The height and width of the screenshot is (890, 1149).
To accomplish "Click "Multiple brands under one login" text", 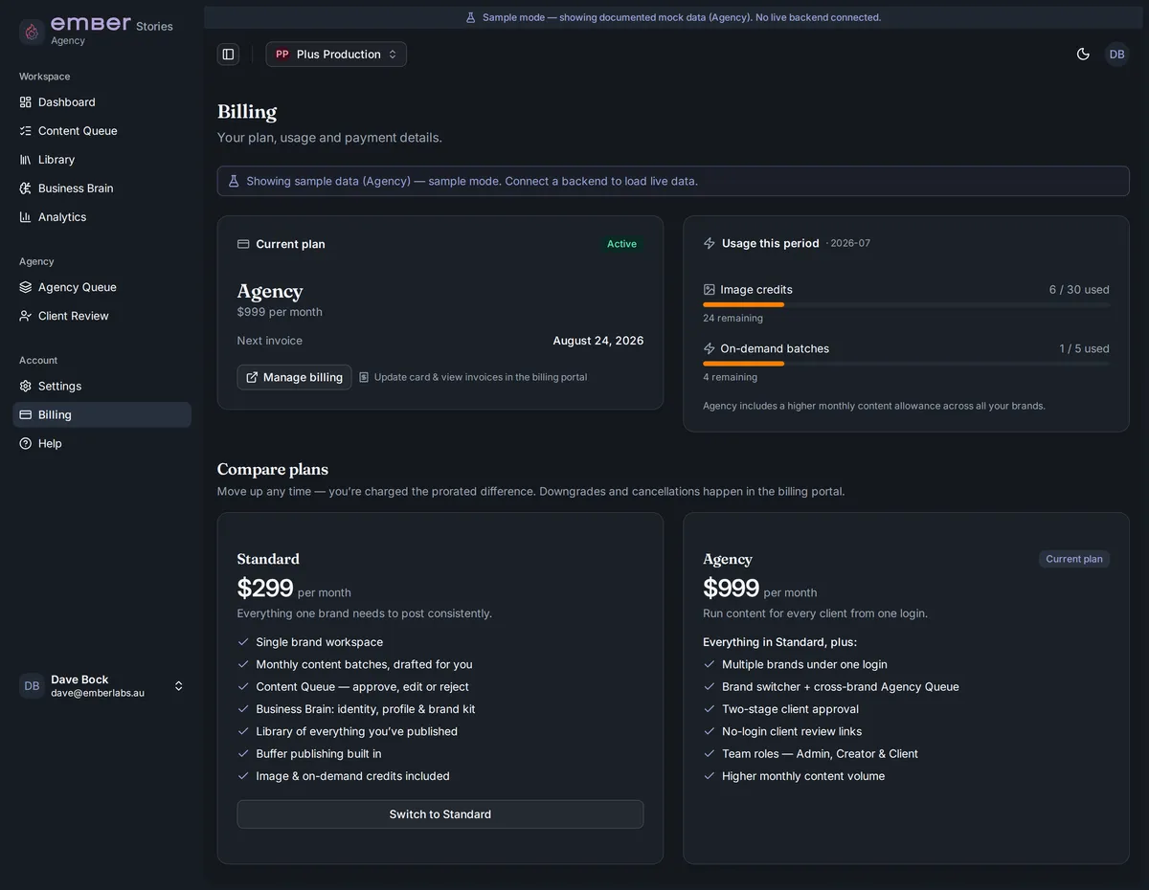I will point(804,664).
